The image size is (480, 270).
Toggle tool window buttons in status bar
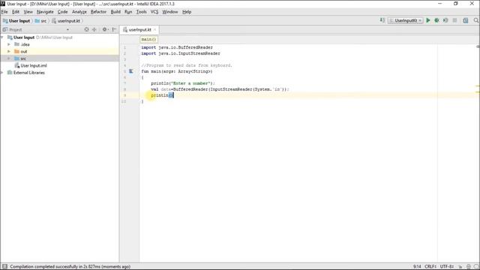coord(4,266)
